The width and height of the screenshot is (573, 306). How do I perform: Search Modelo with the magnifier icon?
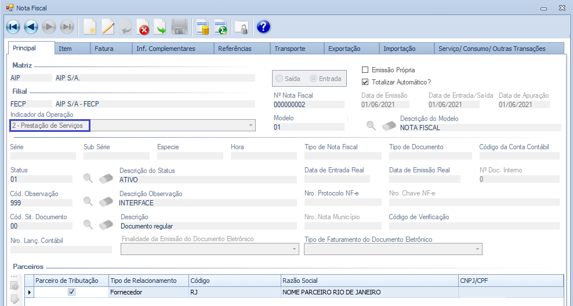(371, 126)
